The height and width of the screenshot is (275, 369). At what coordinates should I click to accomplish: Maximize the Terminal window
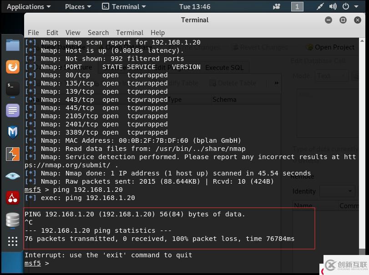click(x=343, y=20)
